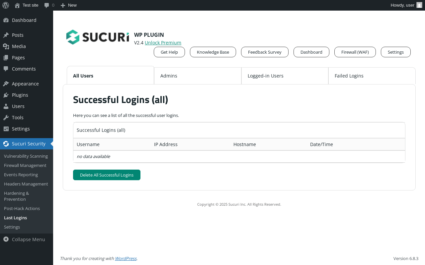Click the Pages icon in sidebar
This screenshot has height=265, width=425.
[6, 58]
